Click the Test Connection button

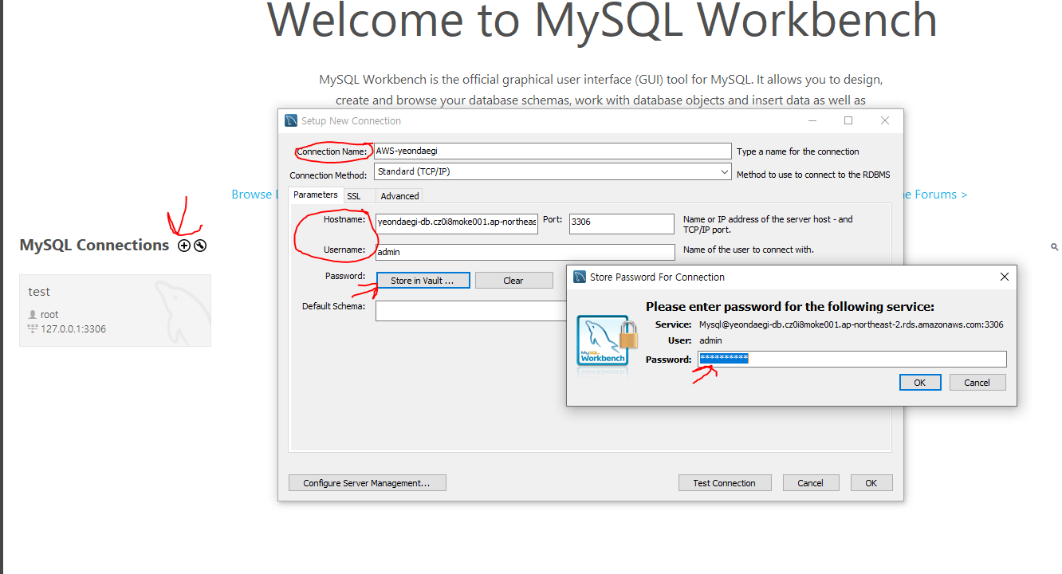pos(725,482)
